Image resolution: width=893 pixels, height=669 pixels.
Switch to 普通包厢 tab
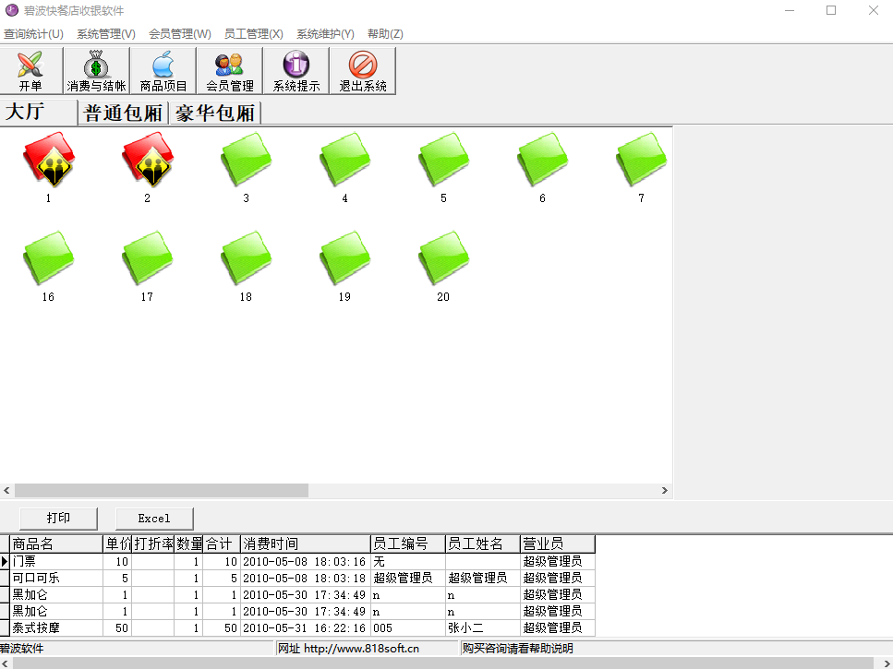tap(123, 113)
